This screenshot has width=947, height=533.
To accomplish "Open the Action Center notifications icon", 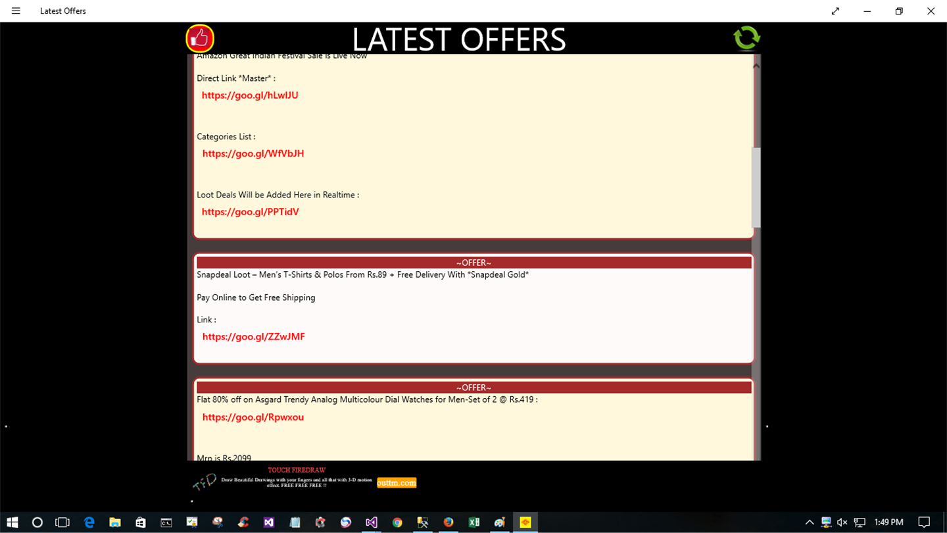I will click(924, 522).
